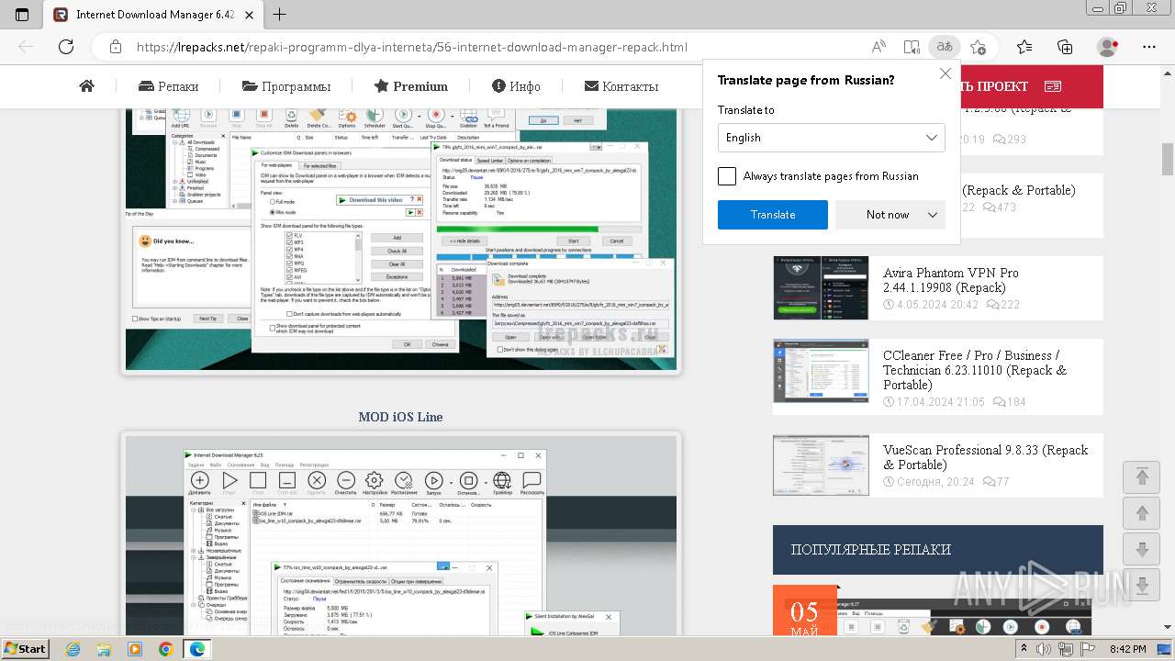Click the ПОПУЛЯРНЫЕ РЕПАКИ heading
Image resolution: width=1175 pixels, height=661 pixels.
tap(870, 550)
